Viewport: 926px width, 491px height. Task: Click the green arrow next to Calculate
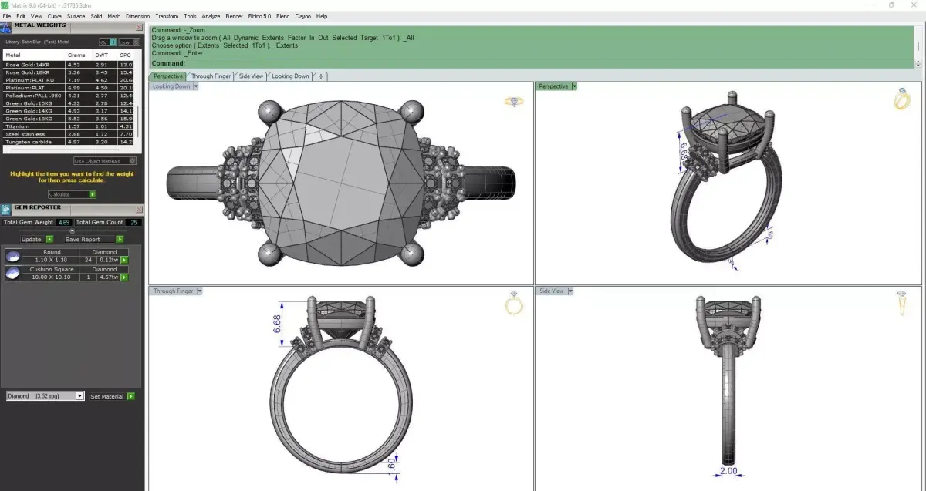[x=93, y=194]
